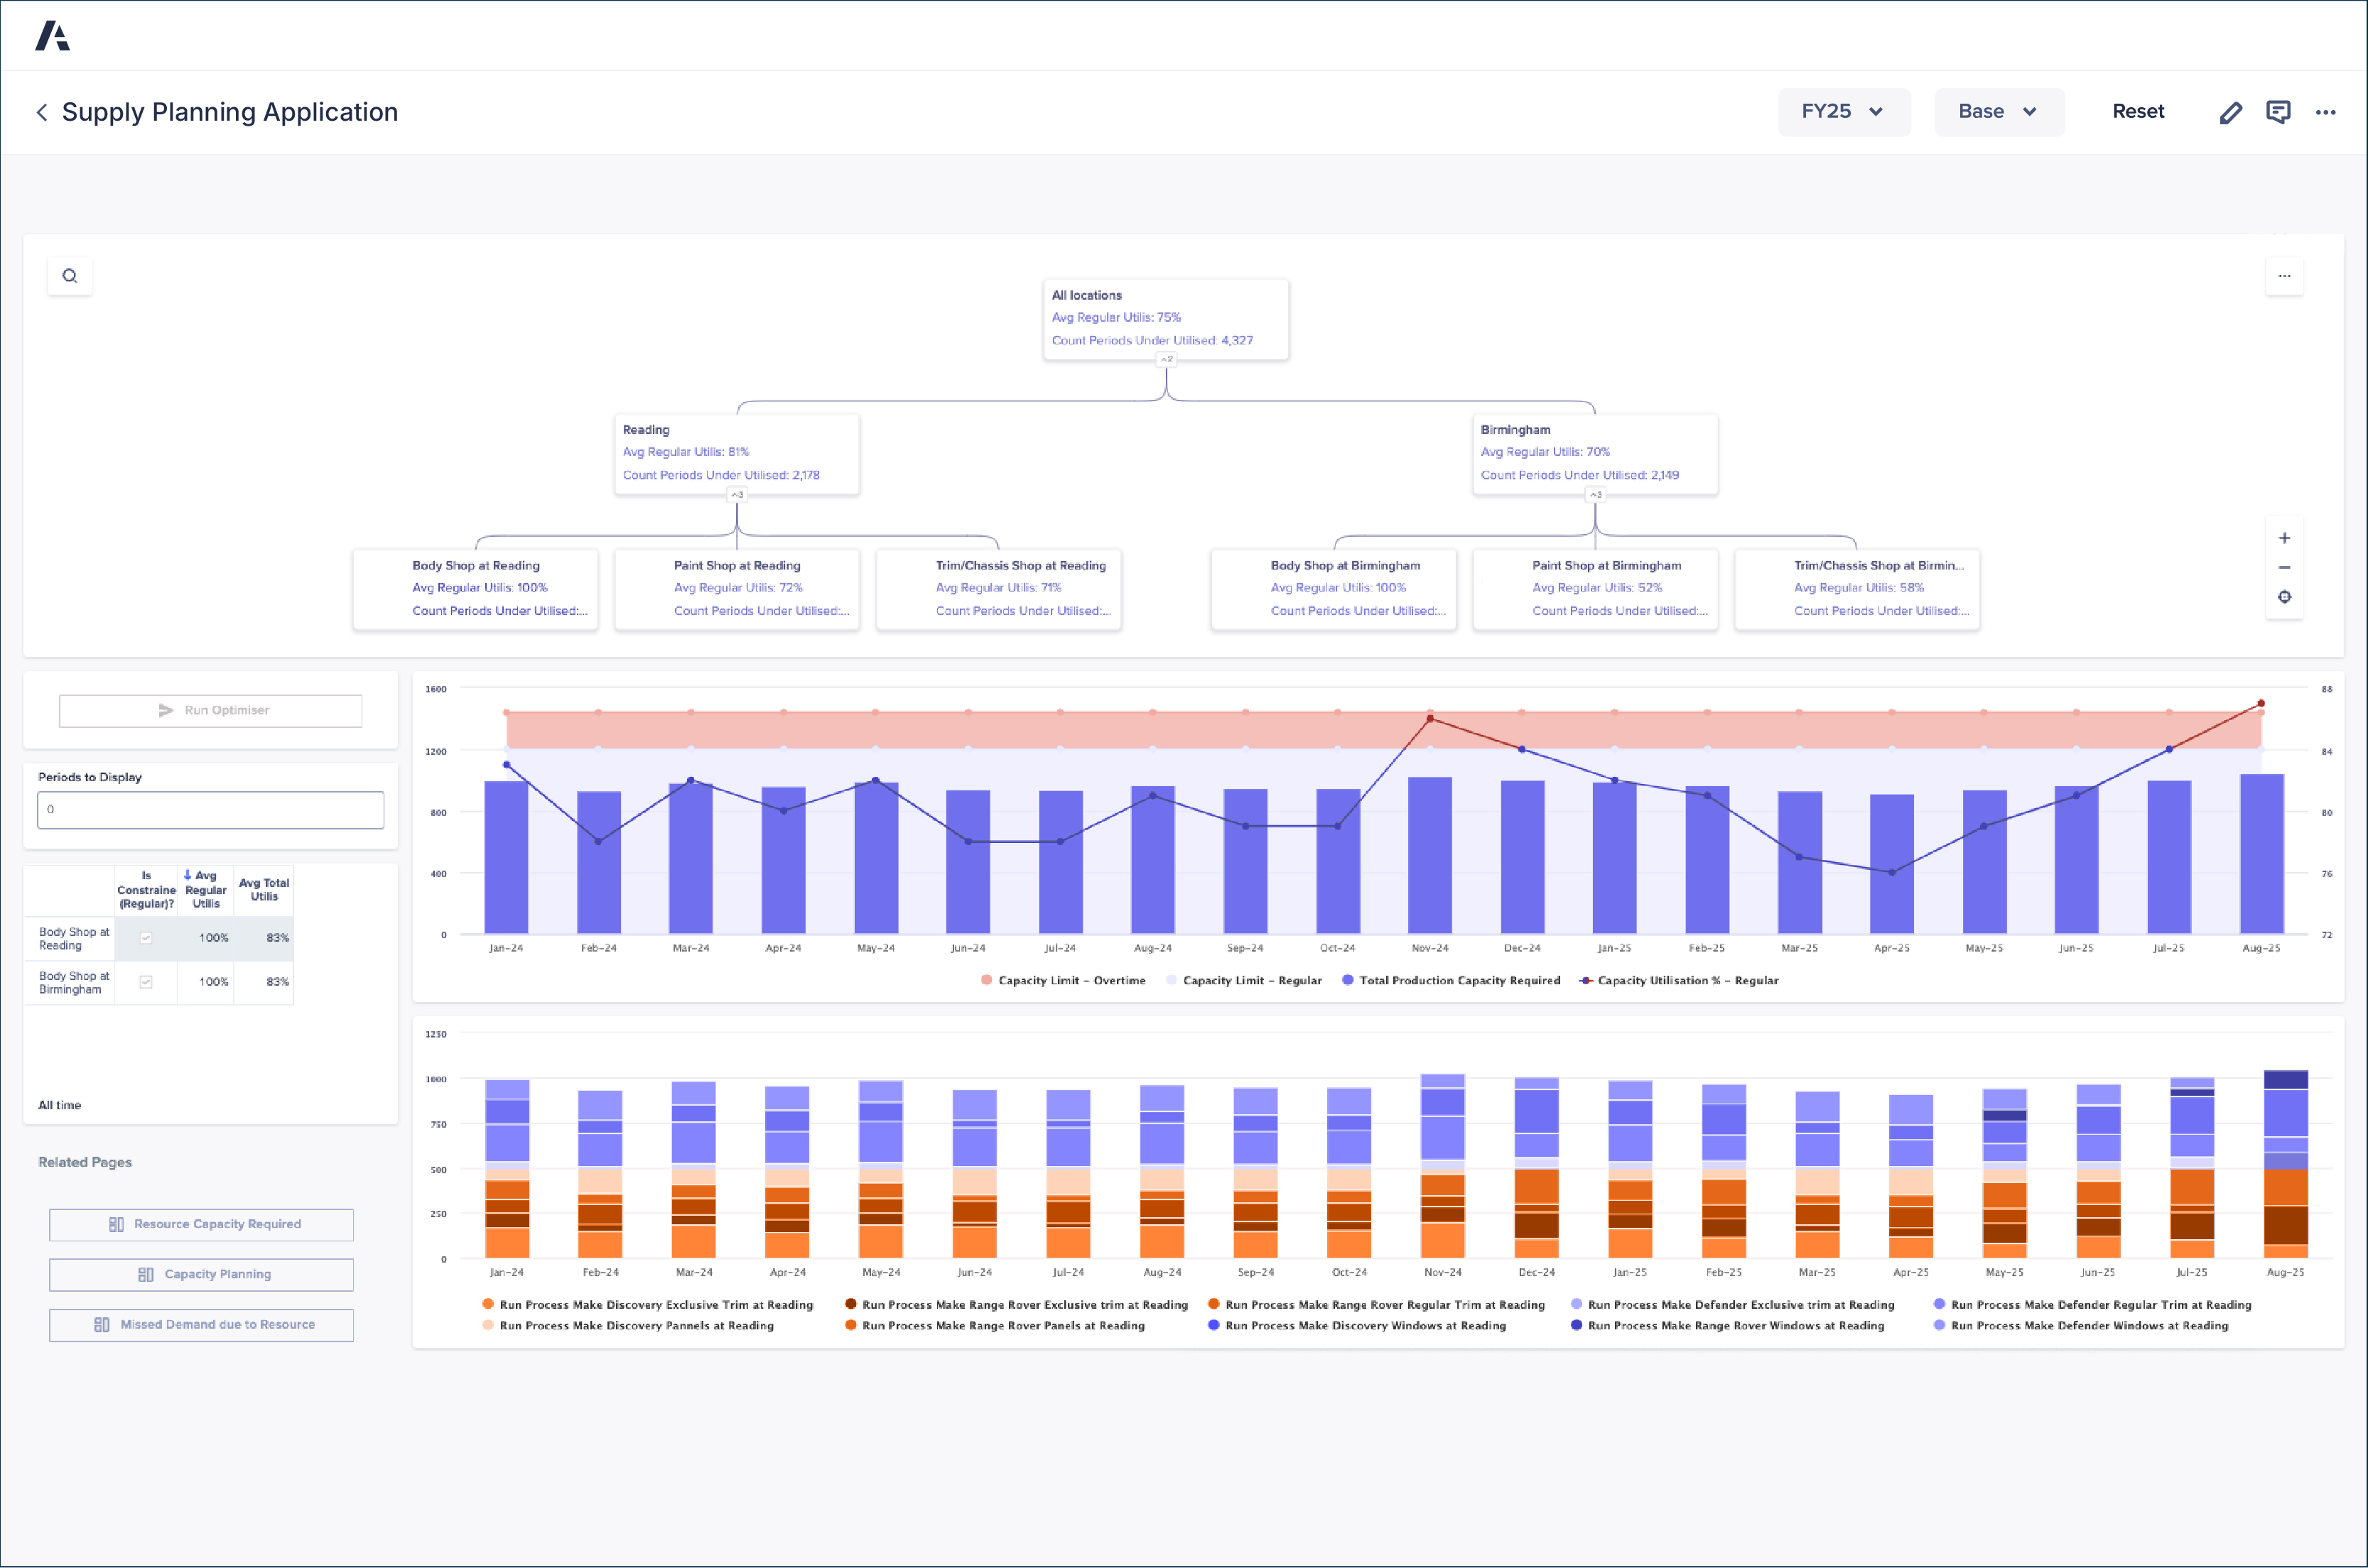
Task: Open the comments icon next to Reset
Action: [x=2279, y=112]
